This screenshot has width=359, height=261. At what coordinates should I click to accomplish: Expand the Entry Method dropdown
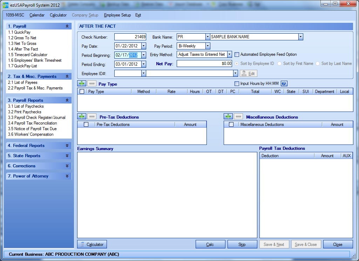[229, 54]
